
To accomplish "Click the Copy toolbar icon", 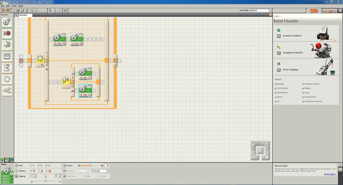I will (x=31, y=10).
